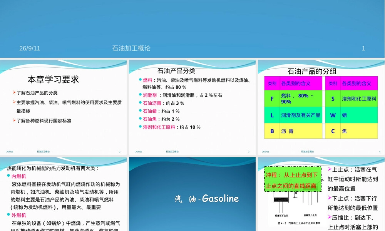The image size is (385, 231).
Task: Click the 石油蜡 bullet label
Action: [x=150, y=111]
